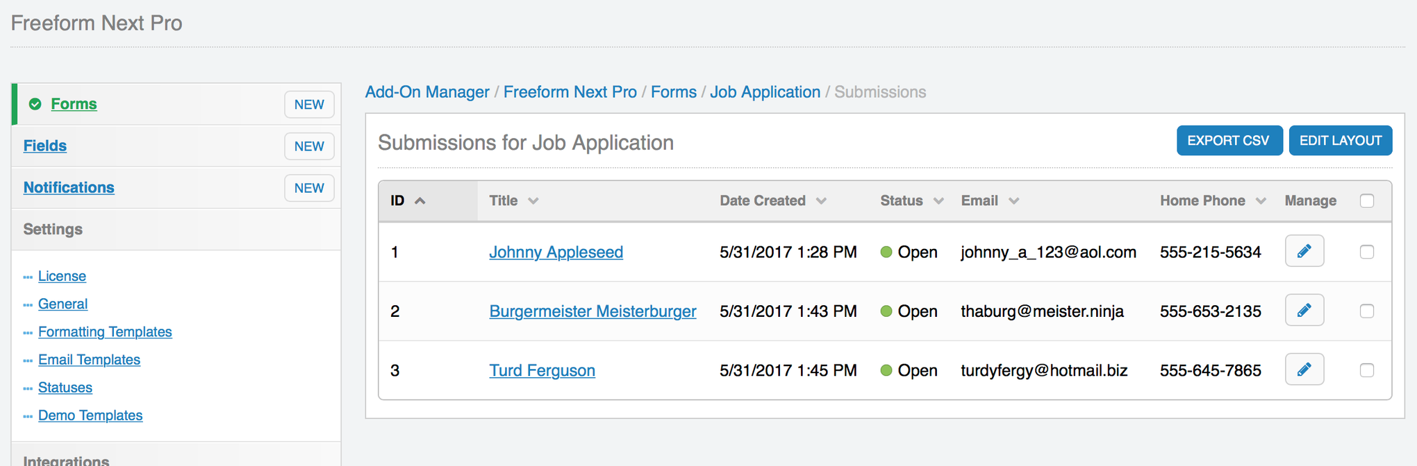Open pencil editor for Burgermeister Meisterburger
Screen dimensions: 1417x466
click(x=1304, y=310)
